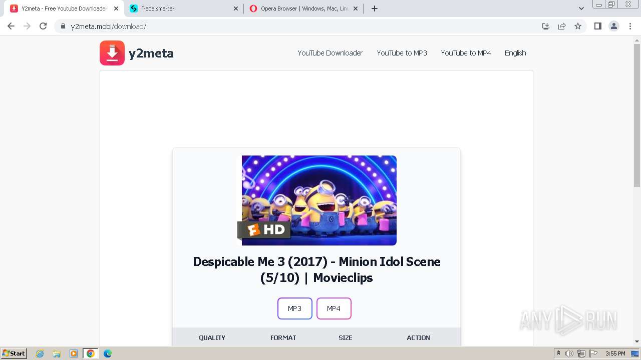Screen dimensions: 641x360
Task: Click the y2meta brand name text
Action: [x=151, y=53]
